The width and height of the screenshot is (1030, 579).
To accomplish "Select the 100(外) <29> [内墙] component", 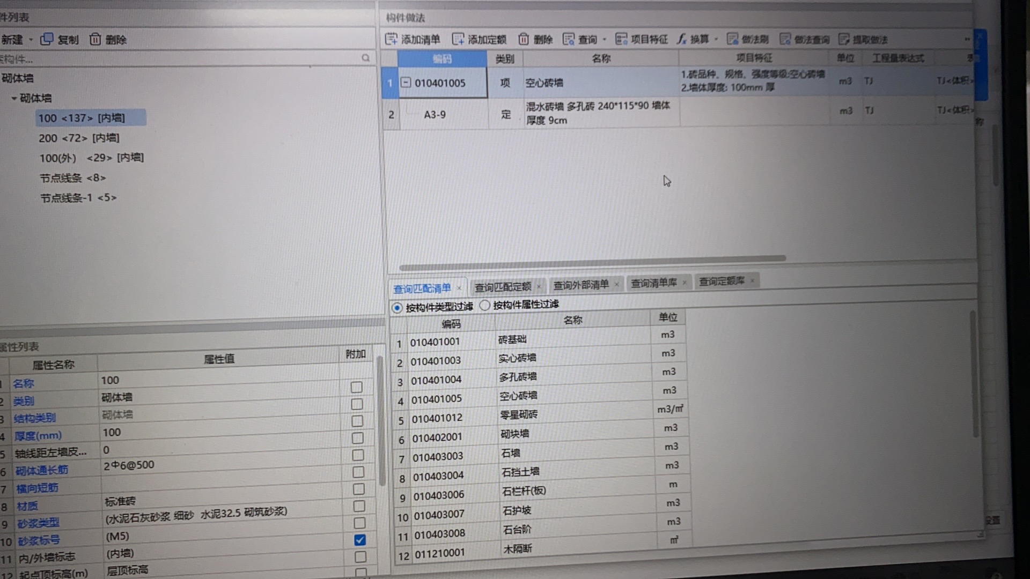I will (91, 158).
